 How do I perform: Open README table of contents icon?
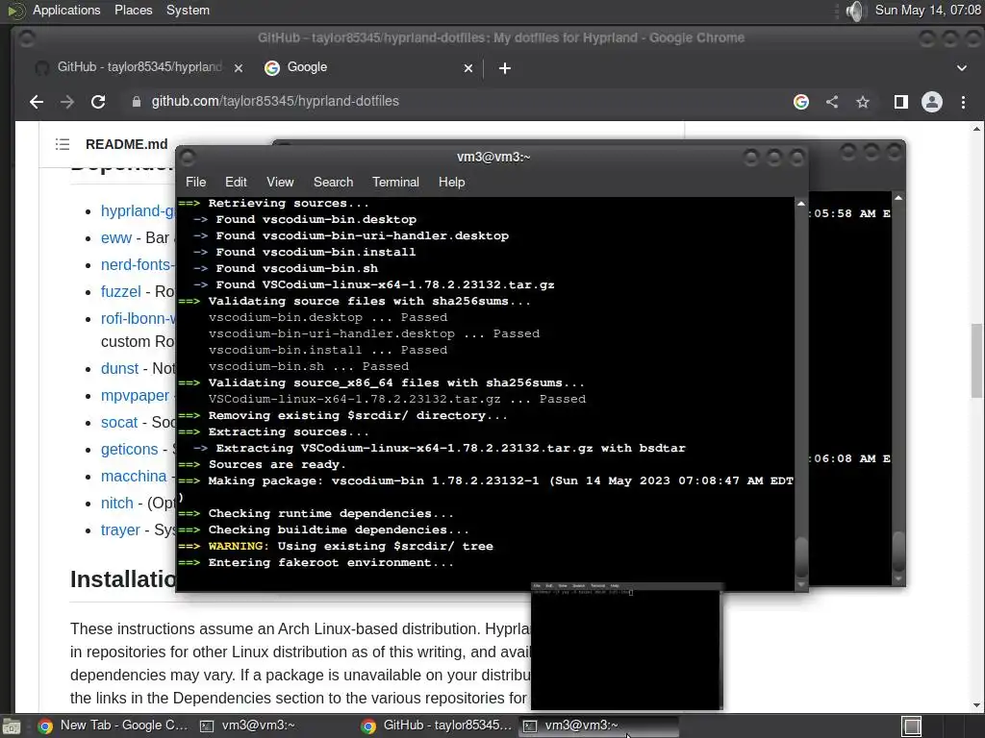click(x=63, y=144)
